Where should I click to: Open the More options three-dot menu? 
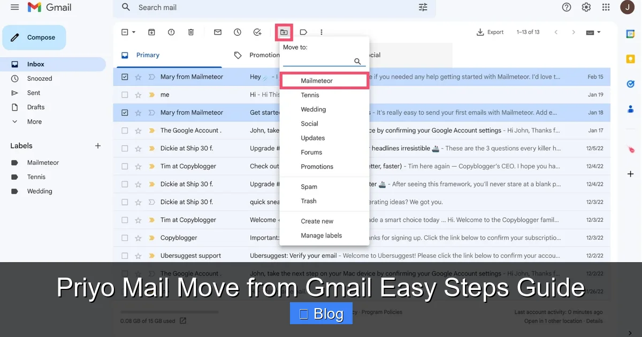click(322, 32)
